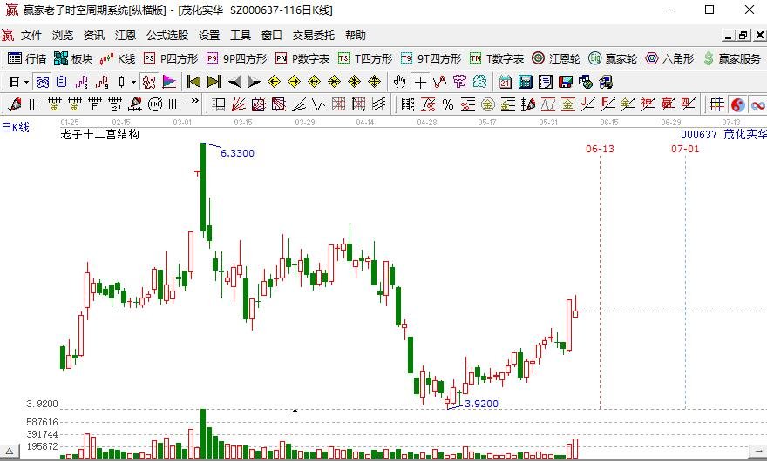Click the up-triangle button at bottom-left

coord(10,452)
